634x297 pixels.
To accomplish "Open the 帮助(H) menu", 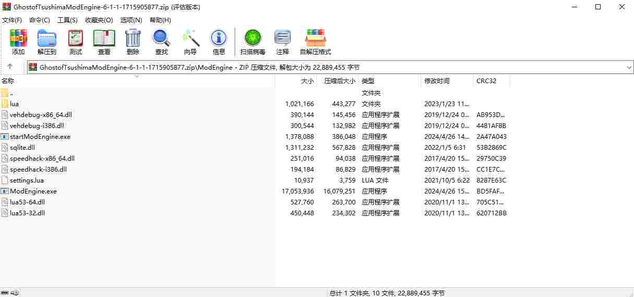I will coord(160,20).
